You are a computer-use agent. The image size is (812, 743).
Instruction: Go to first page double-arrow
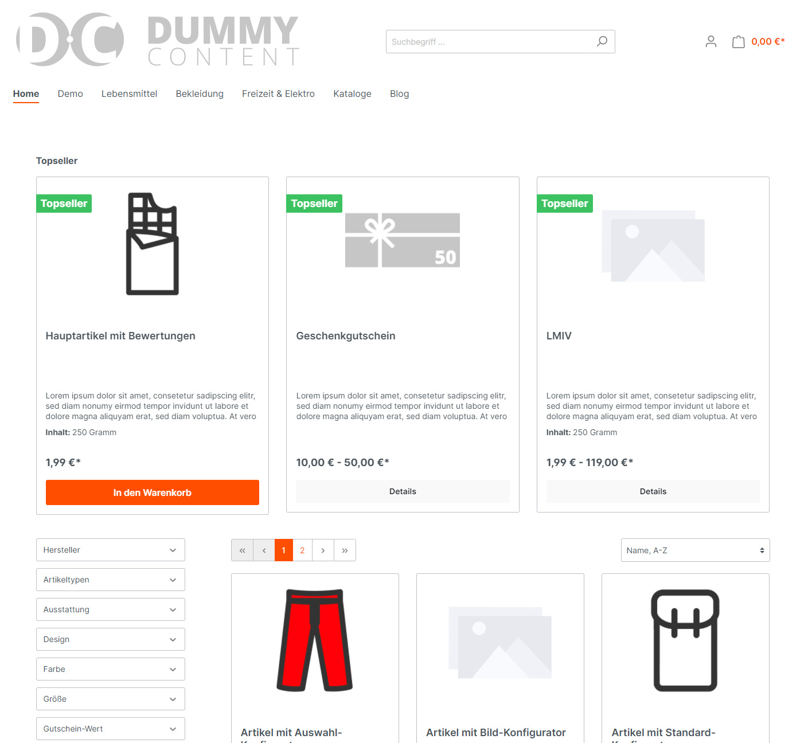pyautogui.click(x=242, y=550)
